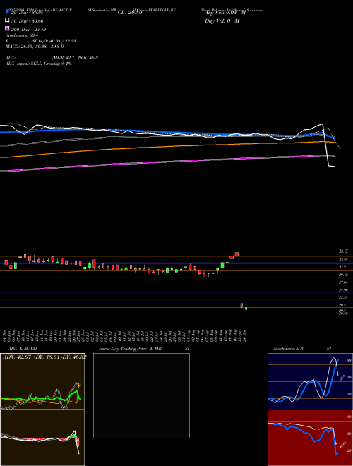353x466 pixels.
Task: Click the 'MACD: 26.55, 30.38, -3.83 D' line
Action: 35,47
